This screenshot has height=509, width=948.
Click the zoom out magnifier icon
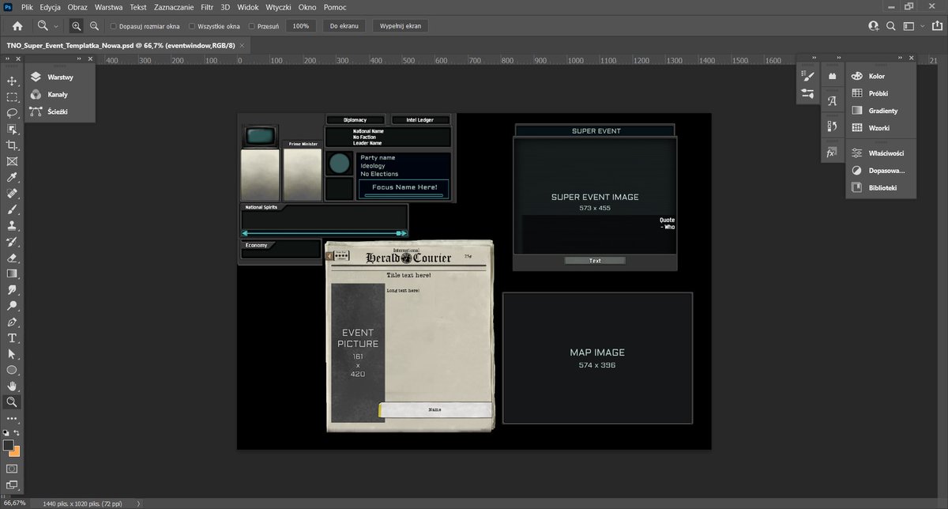[95, 26]
